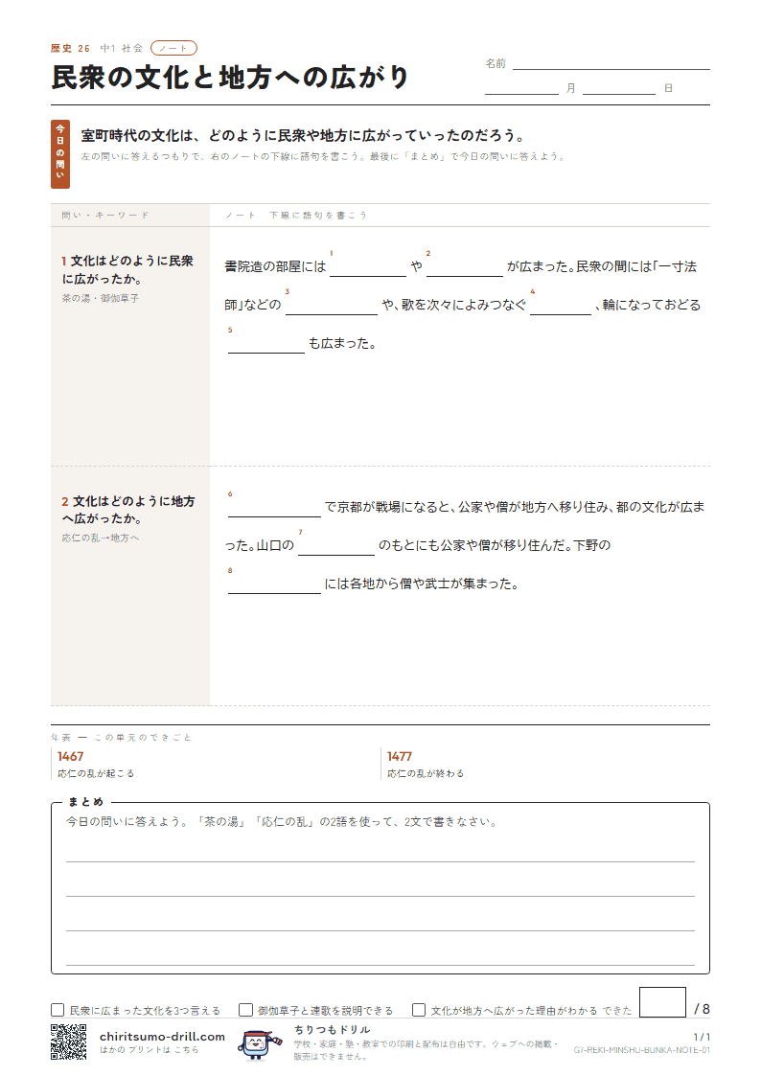Click ほかのプリントはこちら footer text

pyautogui.click(x=149, y=1050)
